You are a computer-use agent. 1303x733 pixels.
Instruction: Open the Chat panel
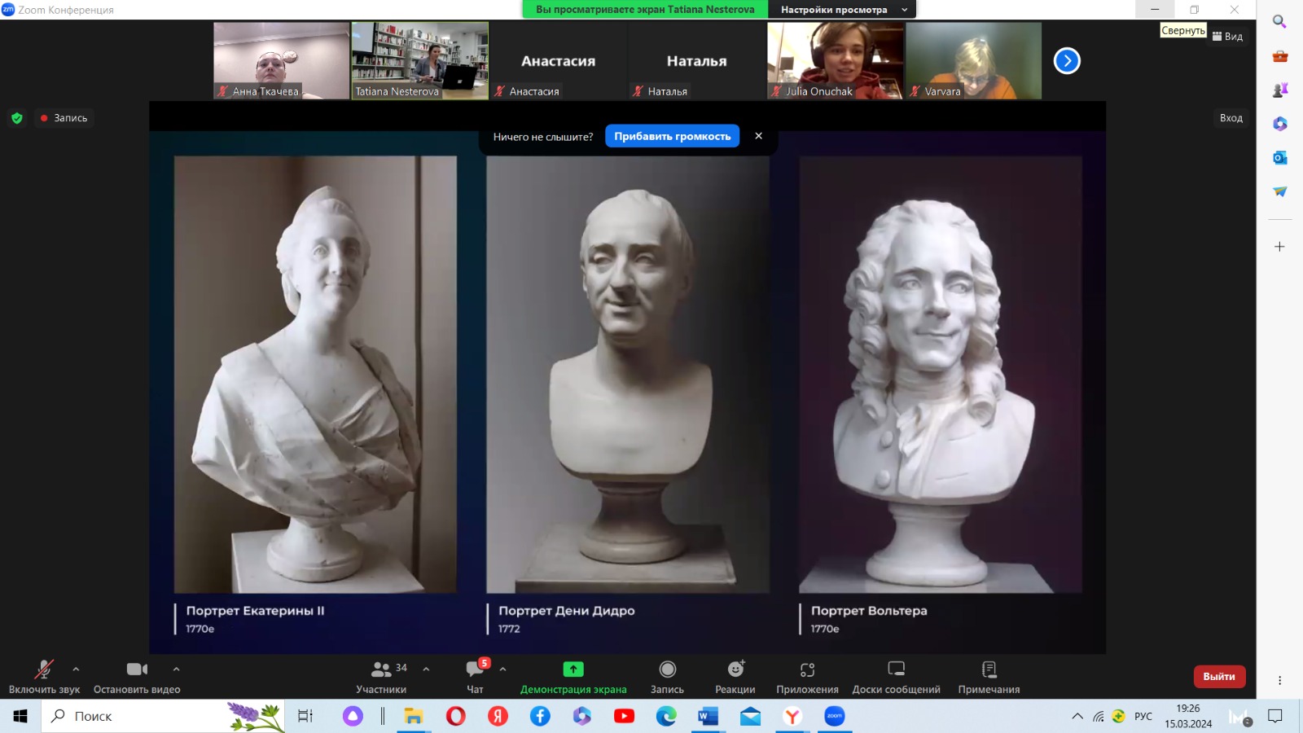(475, 669)
